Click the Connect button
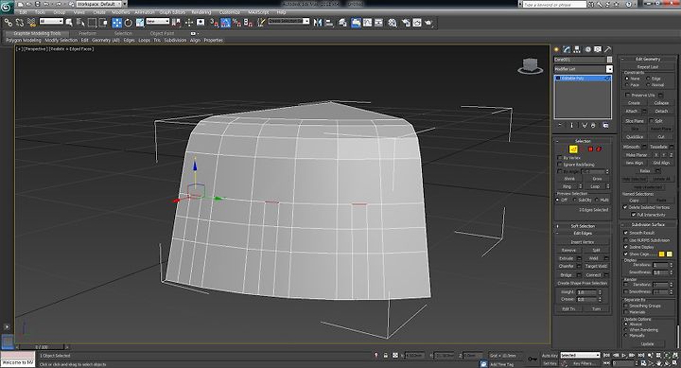This screenshot has width=681, height=368. 593,275
